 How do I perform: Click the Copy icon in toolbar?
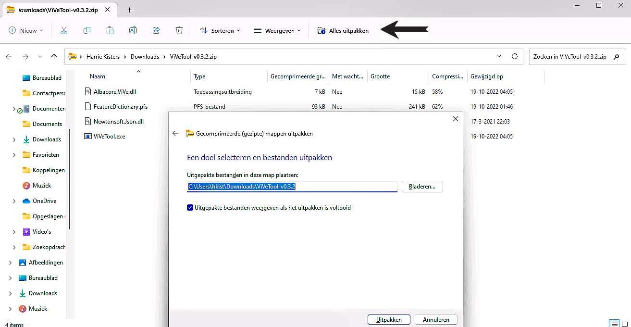87,30
